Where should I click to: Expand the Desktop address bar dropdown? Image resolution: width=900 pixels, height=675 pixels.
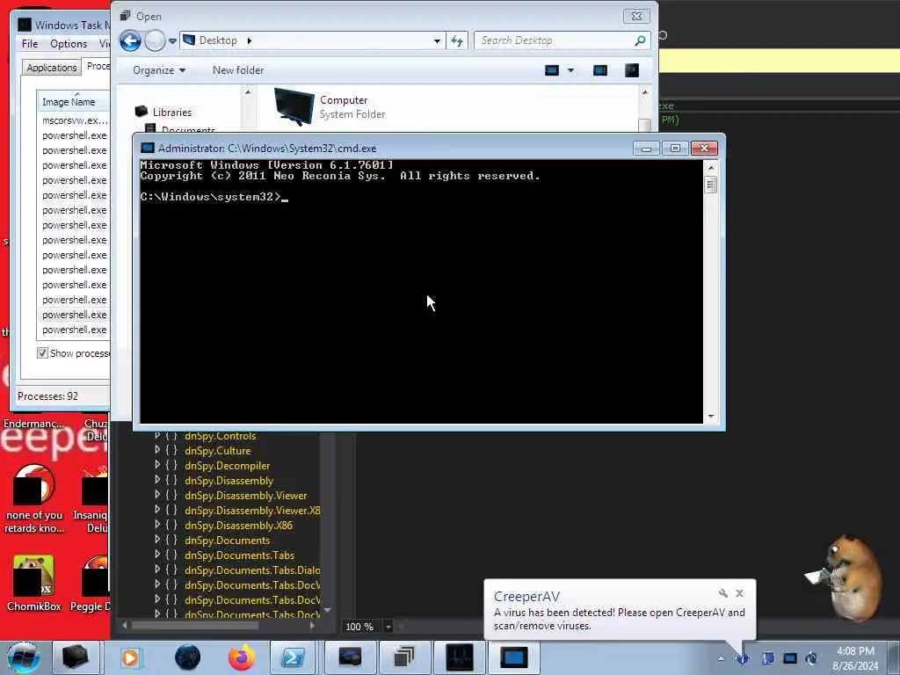(x=437, y=40)
